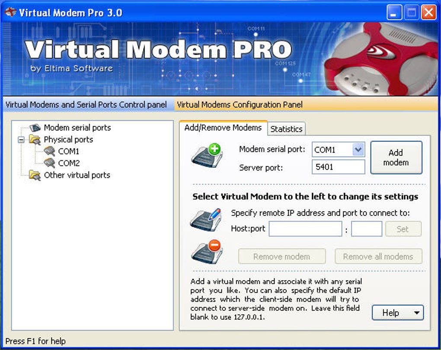Select COM2 in the ports tree
441x350 pixels.
point(69,163)
